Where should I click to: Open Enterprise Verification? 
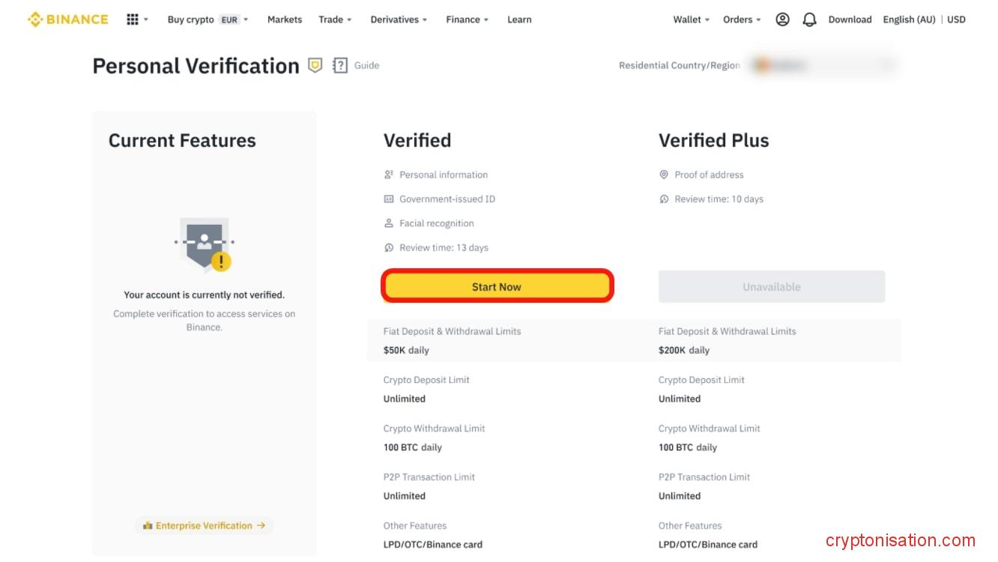(x=204, y=525)
